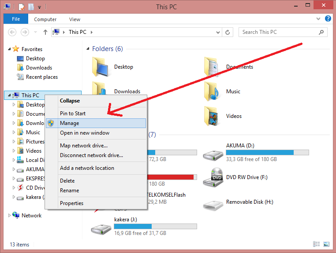Open the Documents folder icon

[212, 67]
